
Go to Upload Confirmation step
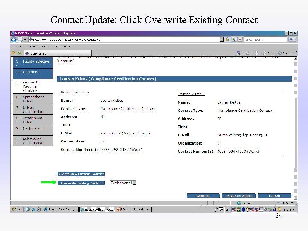pos(33,110)
